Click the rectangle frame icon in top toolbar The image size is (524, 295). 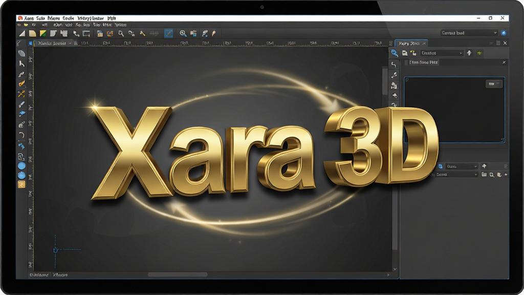(x=86, y=33)
